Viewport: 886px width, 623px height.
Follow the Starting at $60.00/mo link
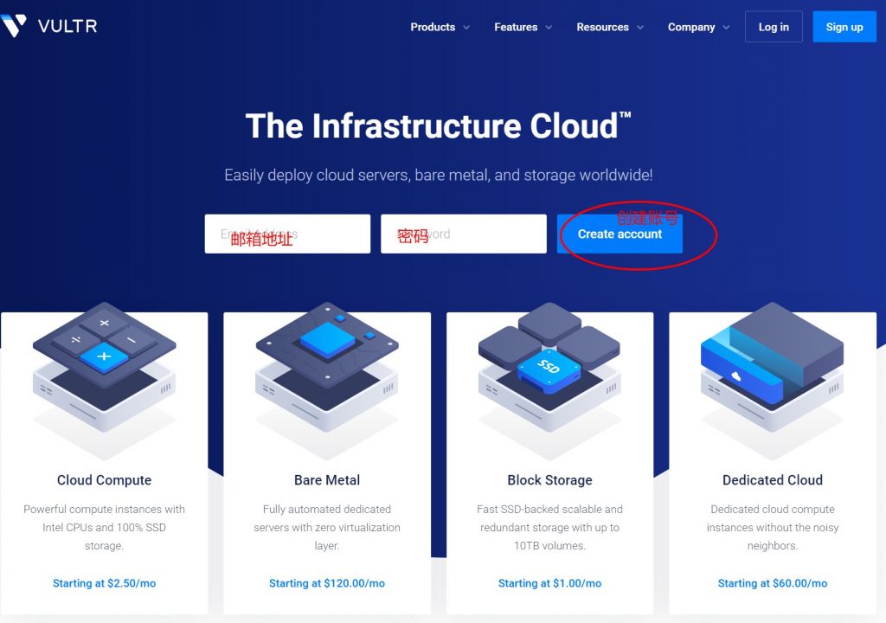tap(772, 583)
